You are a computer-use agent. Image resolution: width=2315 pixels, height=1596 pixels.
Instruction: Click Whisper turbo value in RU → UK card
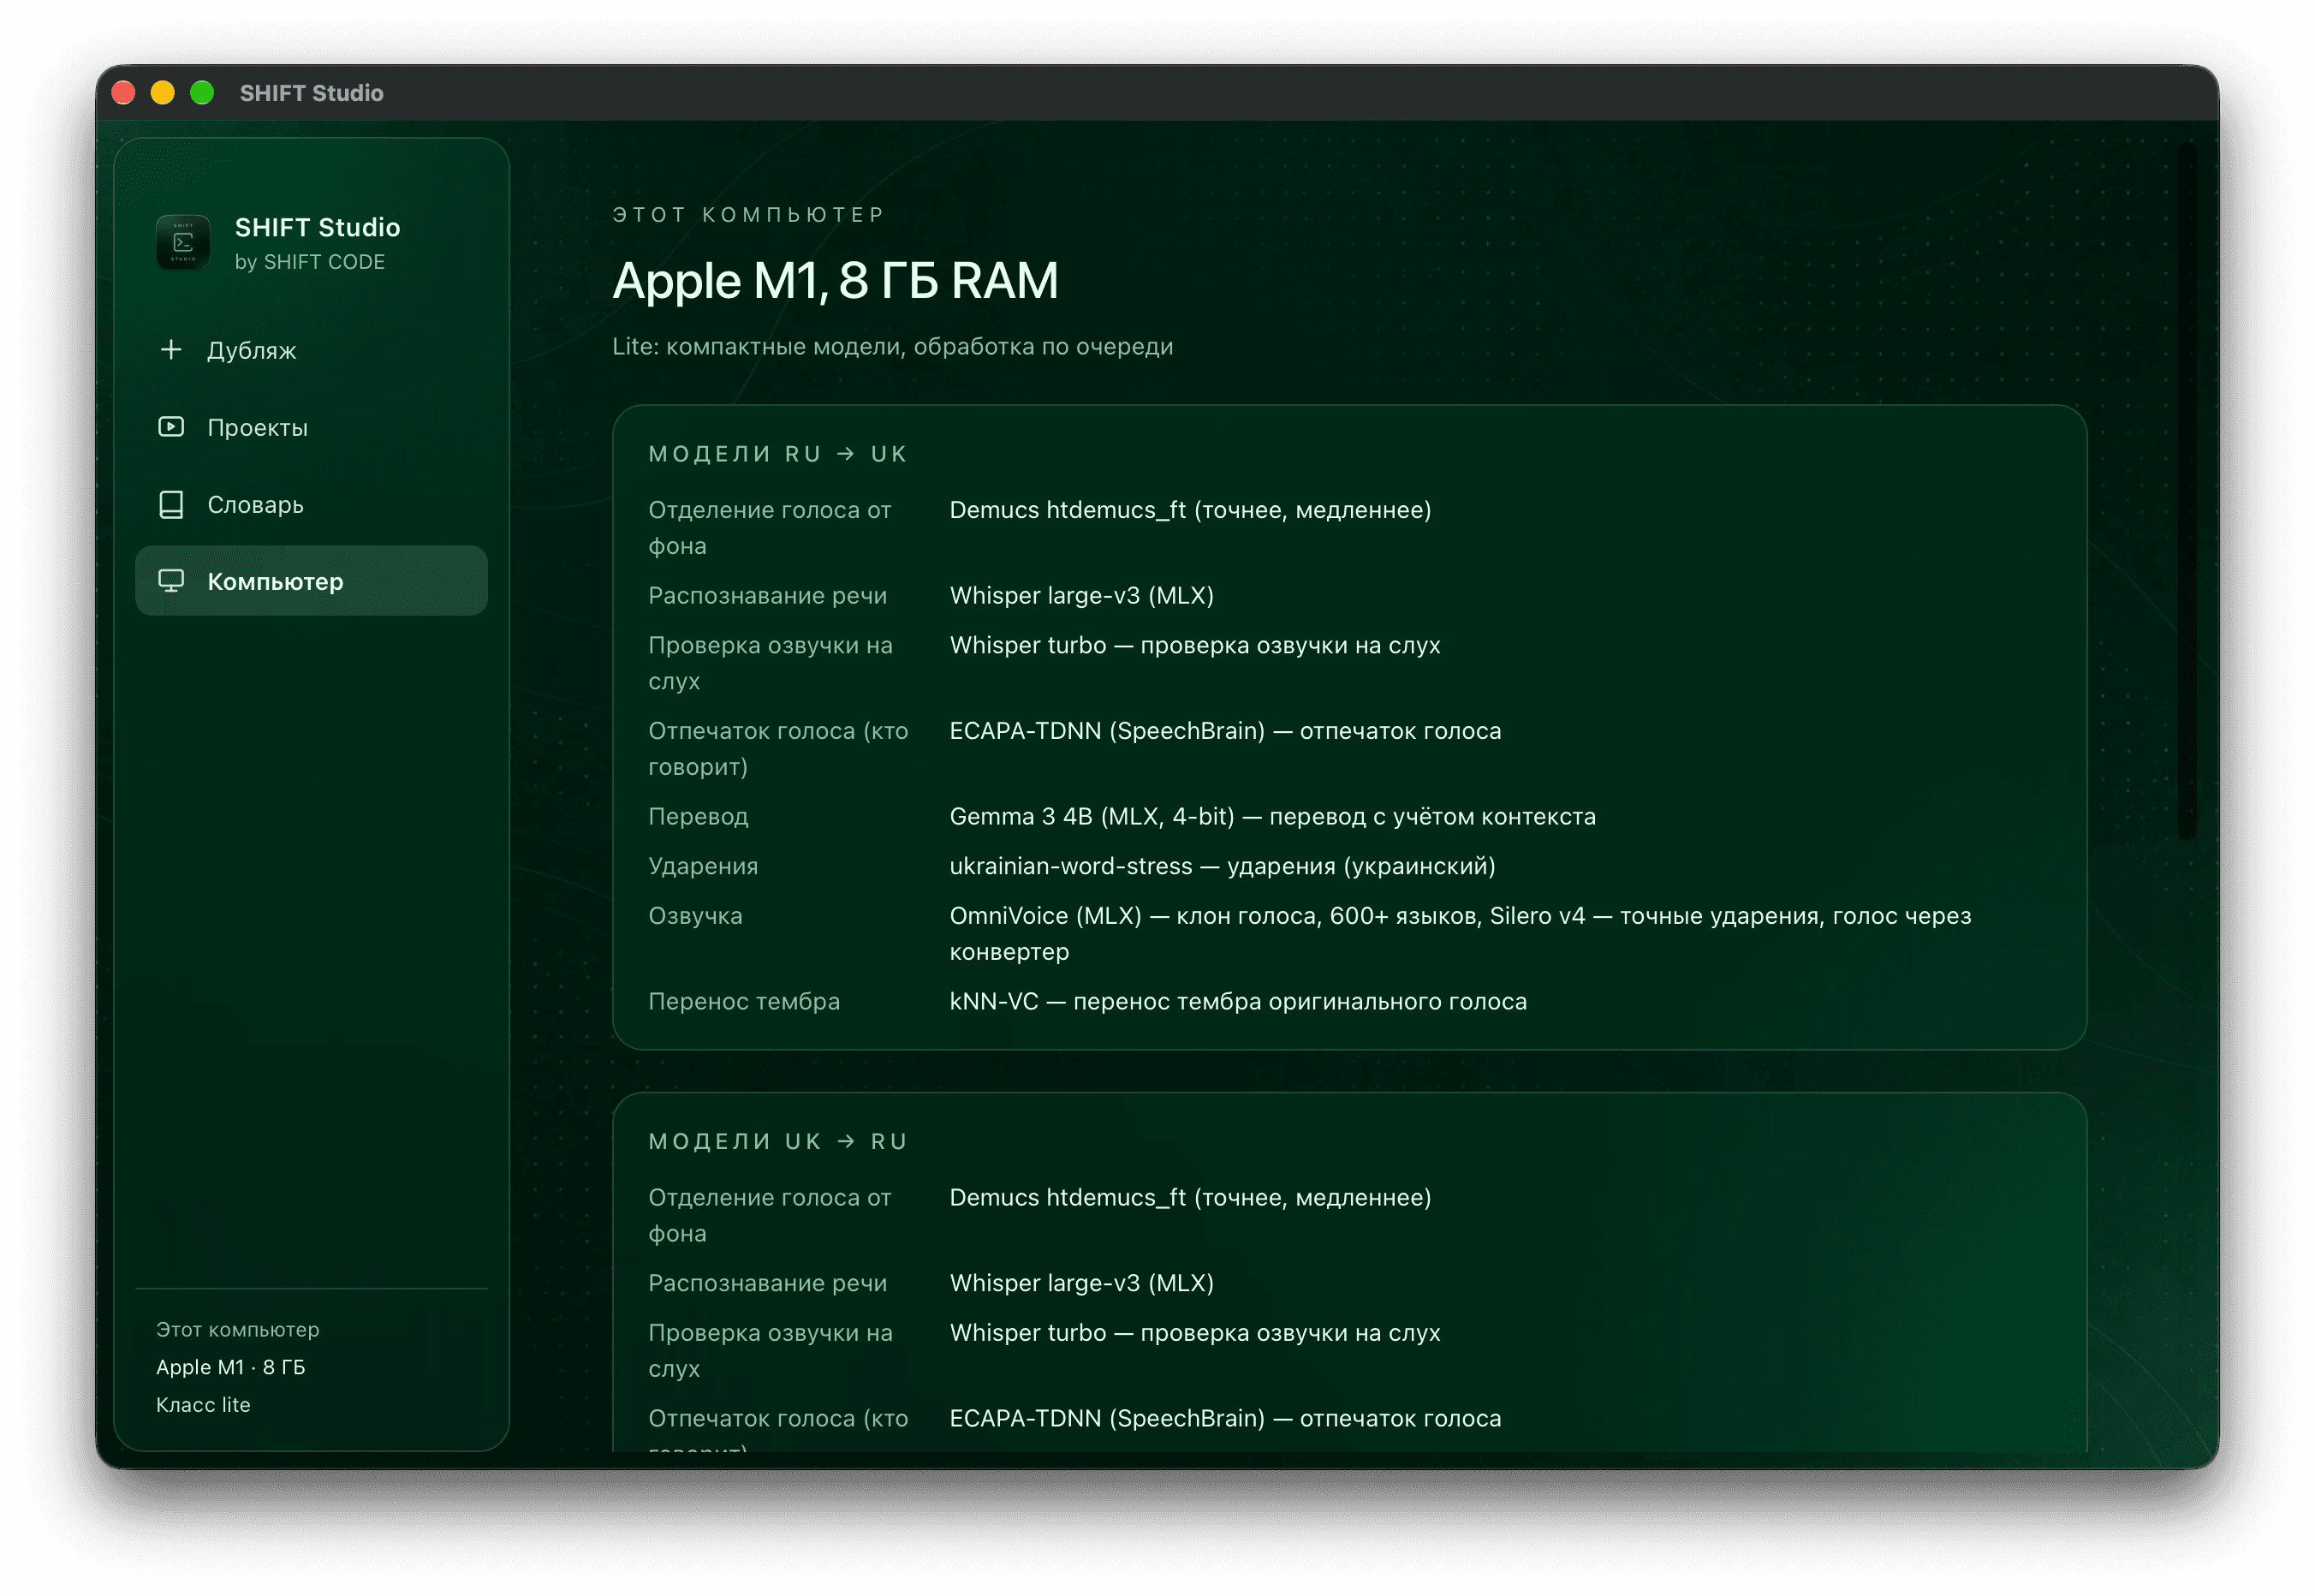(x=1195, y=646)
